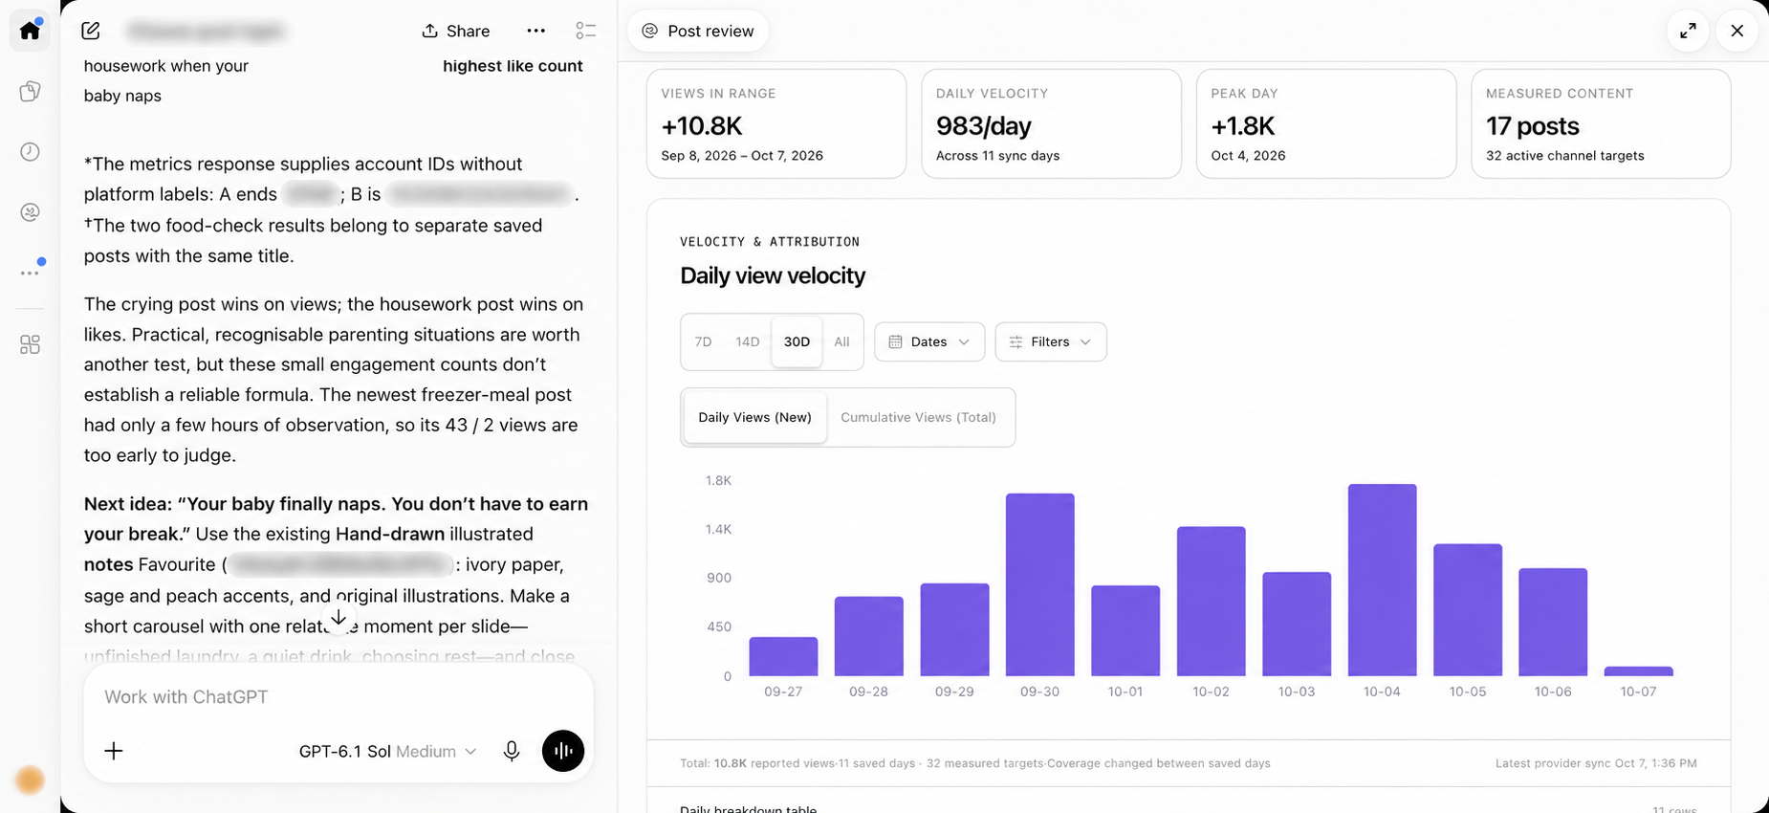Click the 10-02 bar in the chart
1769x813 pixels.
[1211, 602]
